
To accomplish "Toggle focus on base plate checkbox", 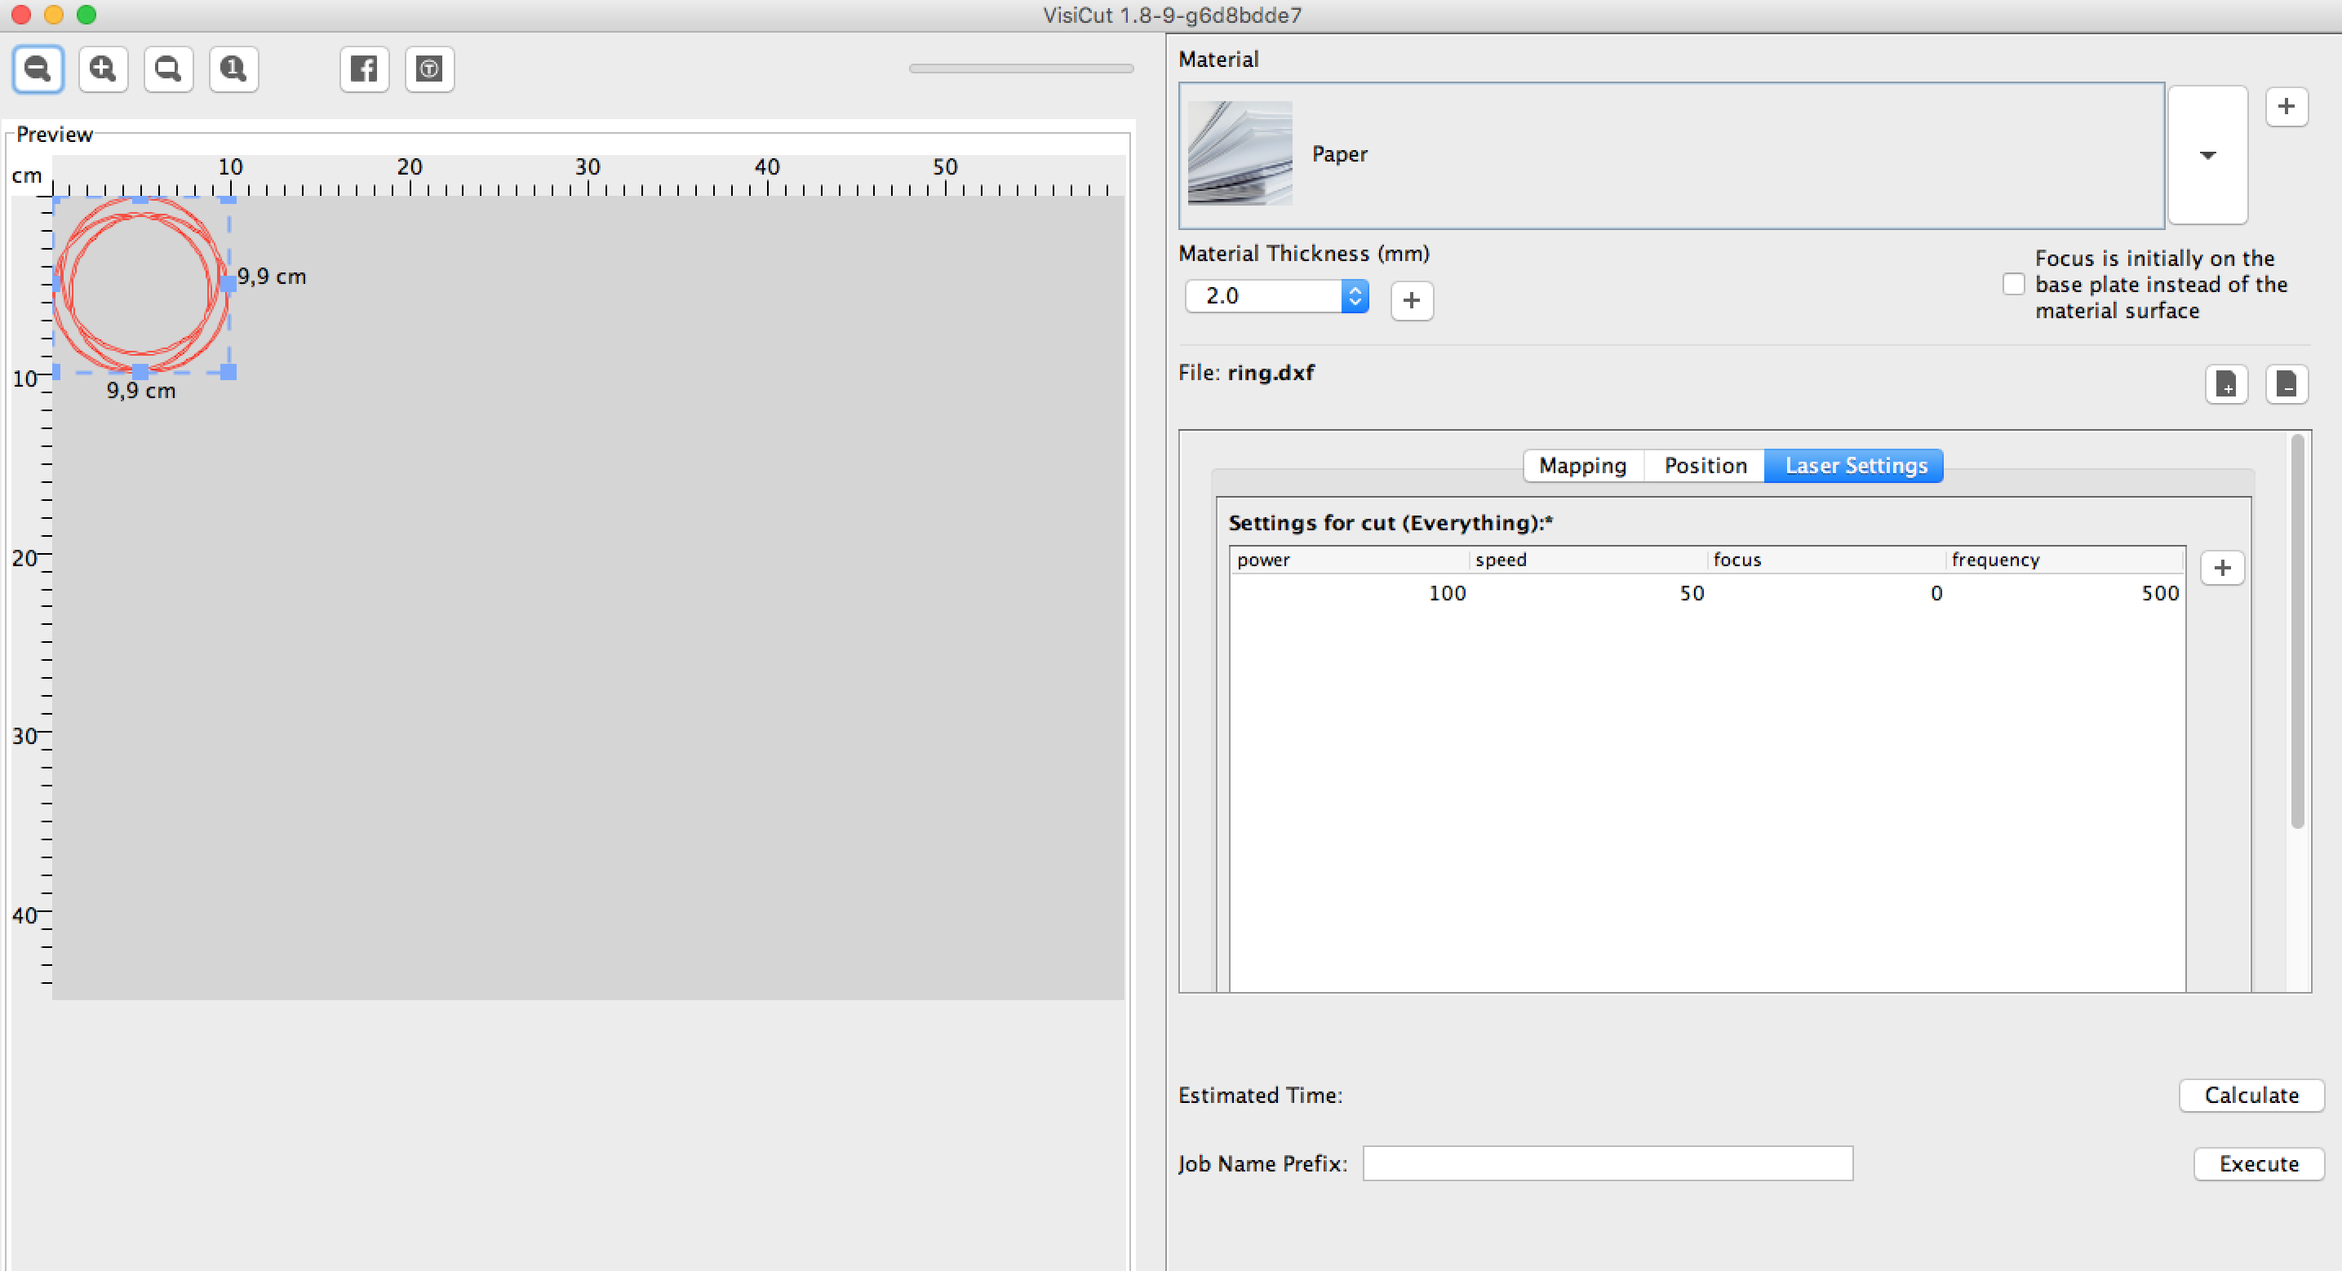I will point(2010,283).
